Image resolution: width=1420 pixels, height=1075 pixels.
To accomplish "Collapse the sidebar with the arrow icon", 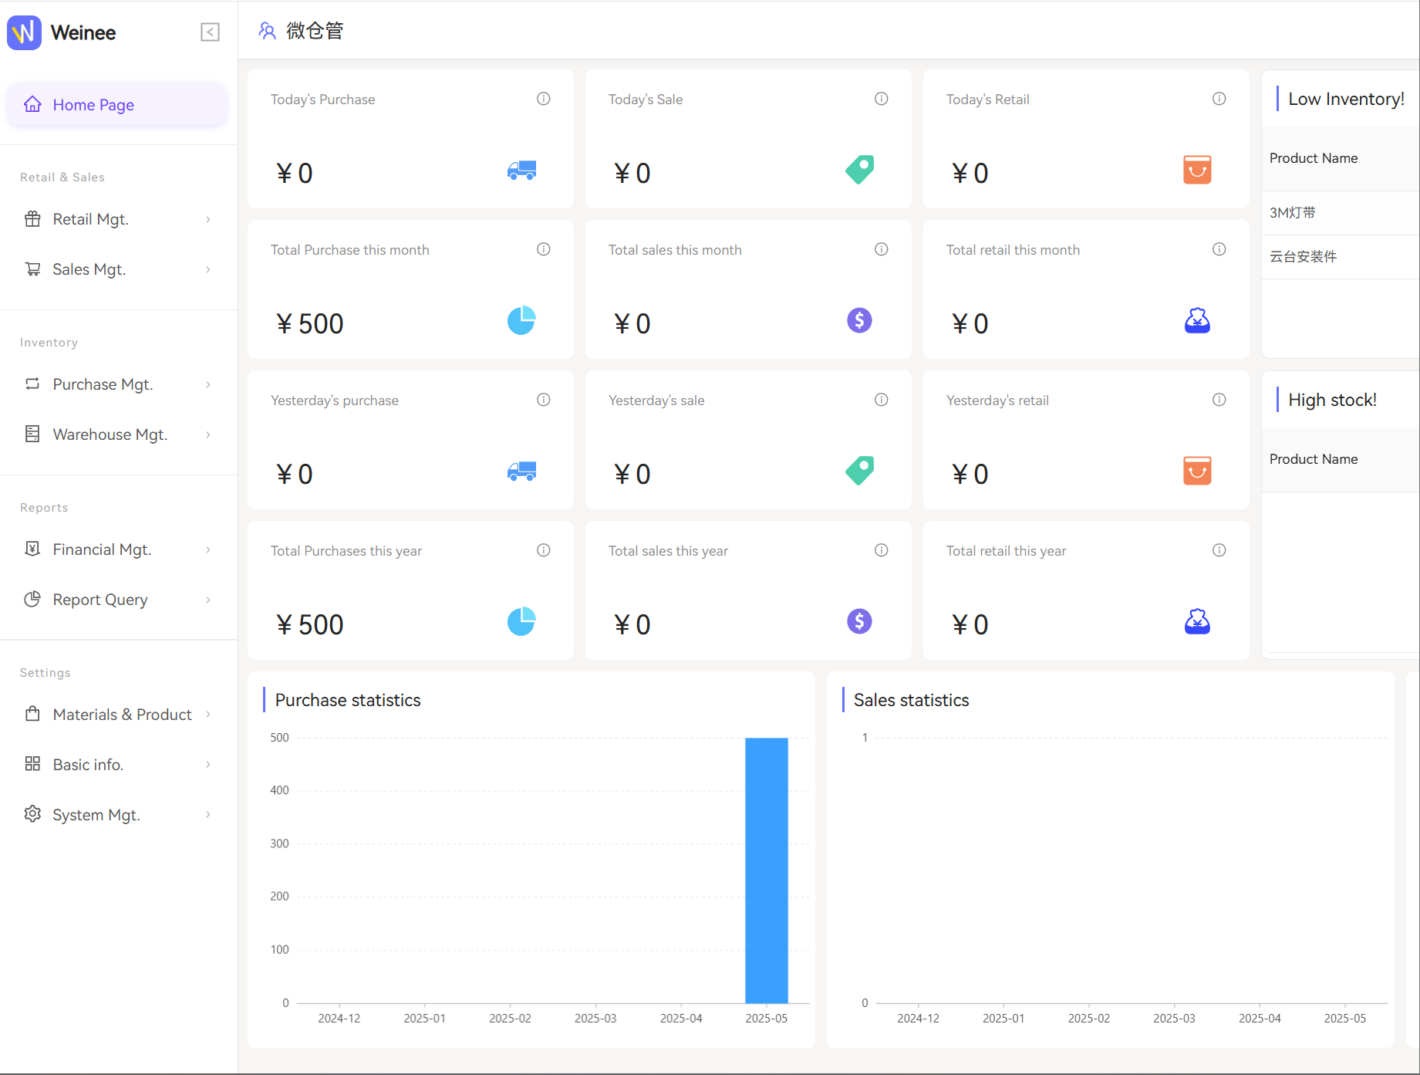I will click(210, 32).
